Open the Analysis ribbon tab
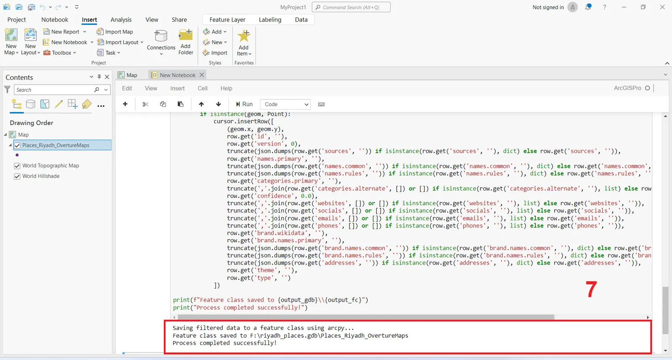 click(121, 20)
